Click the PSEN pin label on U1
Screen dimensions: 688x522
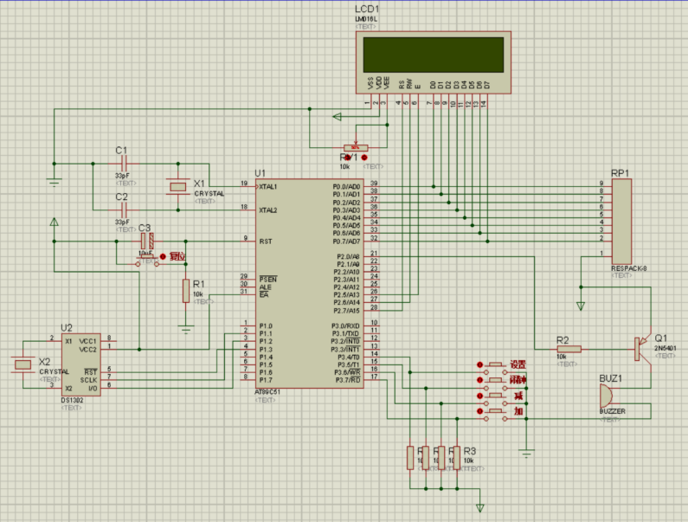click(268, 280)
